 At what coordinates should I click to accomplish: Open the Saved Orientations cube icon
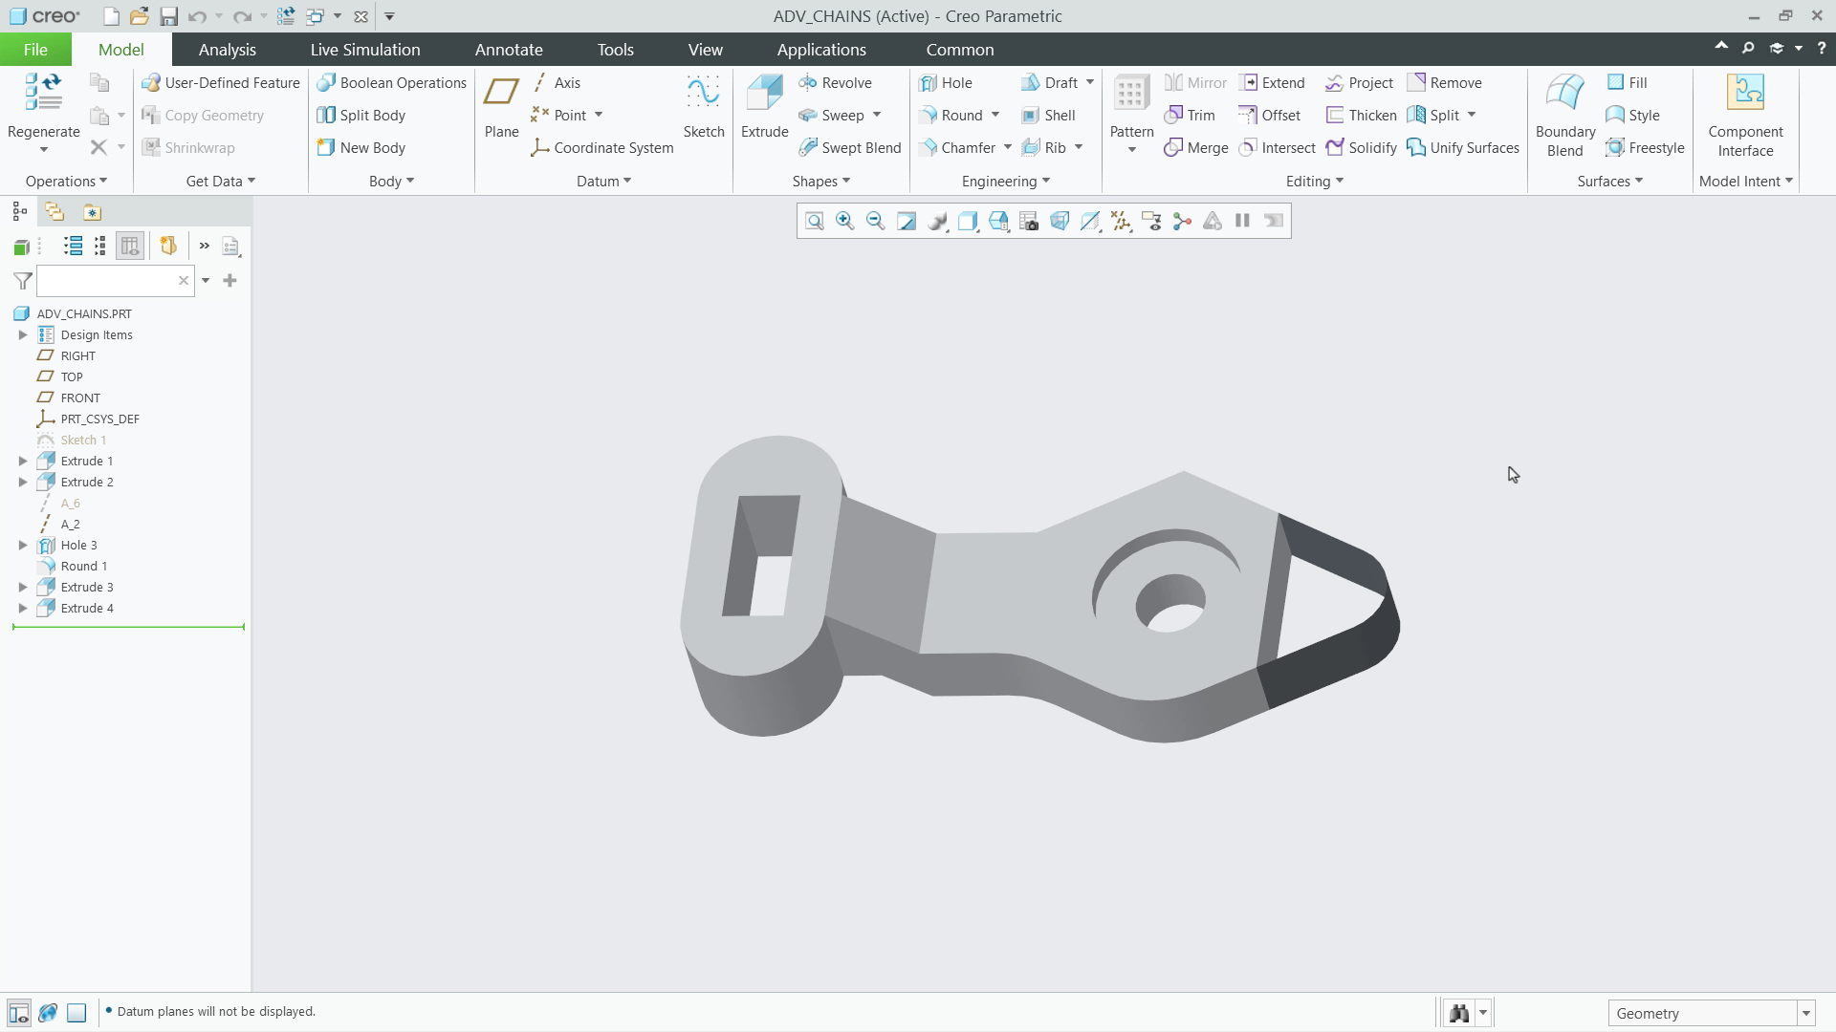(997, 221)
